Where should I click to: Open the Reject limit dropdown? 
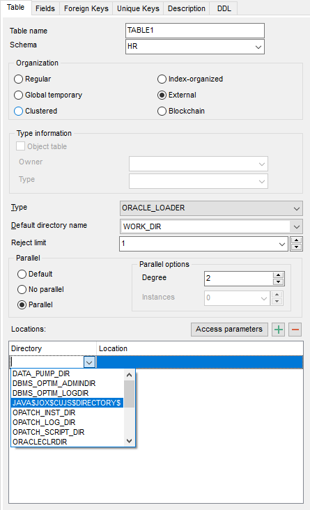pyautogui.click(x=282, y=244)
